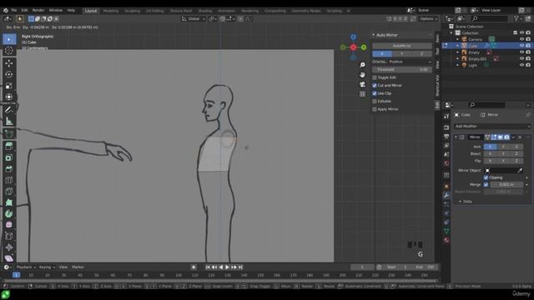Enable Bisect X in Mirror modifier

click(x=490, y=153)
